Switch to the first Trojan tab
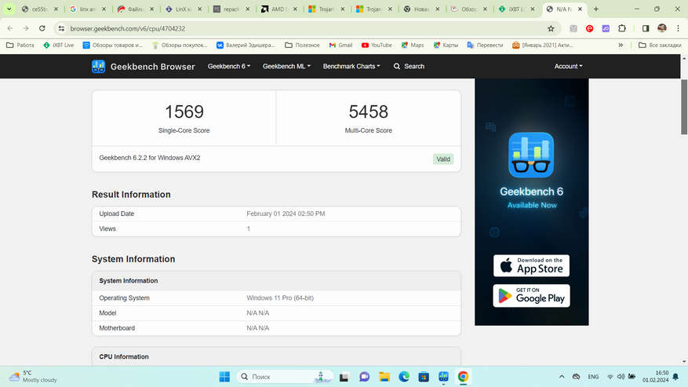 (x=326, y=9)
